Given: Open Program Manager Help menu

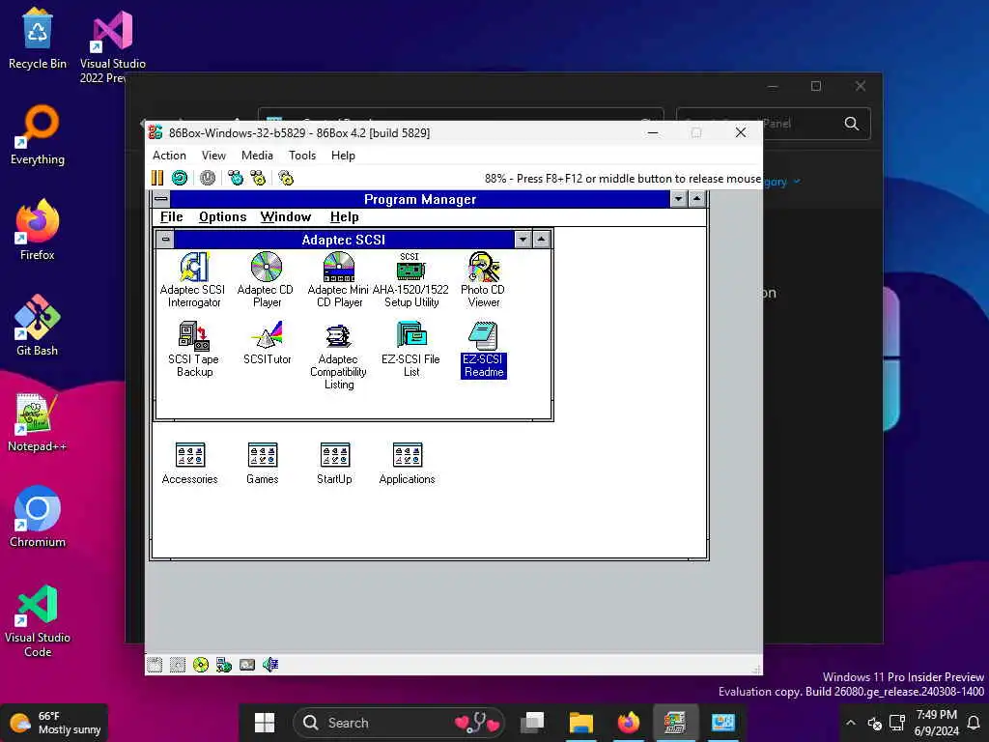Looking at the screenshot, I should 345,217.
